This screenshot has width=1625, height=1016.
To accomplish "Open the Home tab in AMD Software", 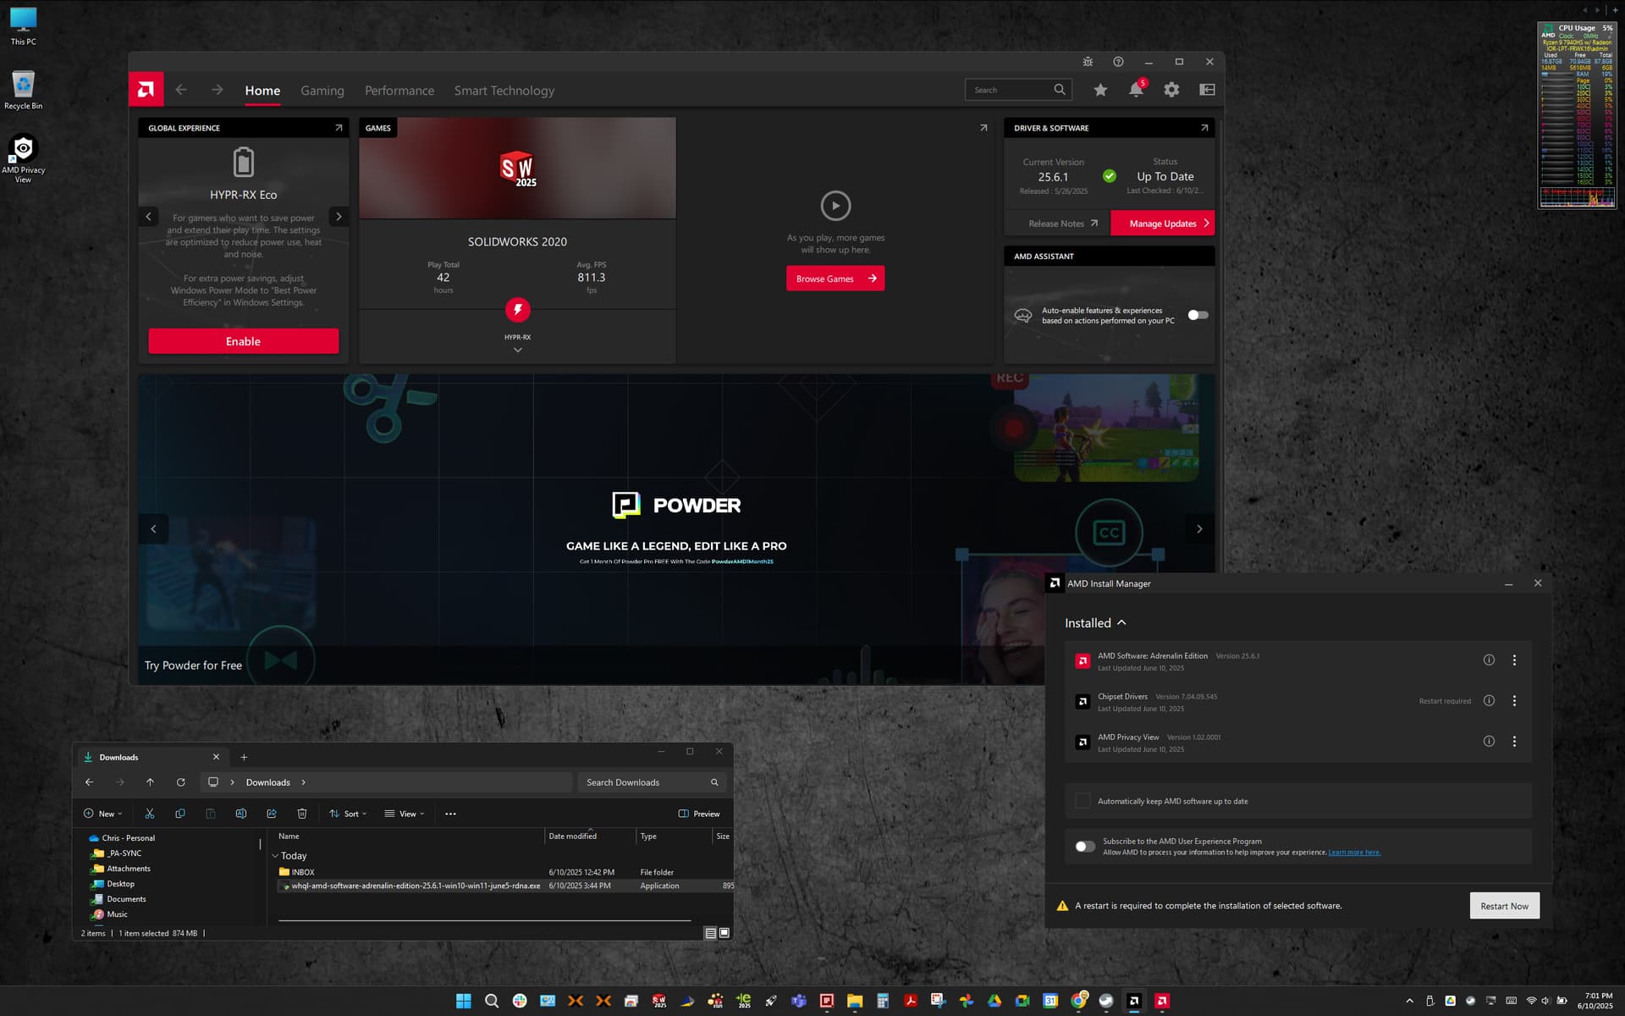I will (262, 91).
